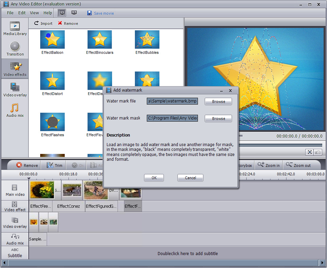Click the Zoom out magnifier
Viewport: 327px width, 268px height.
point(289,165)
